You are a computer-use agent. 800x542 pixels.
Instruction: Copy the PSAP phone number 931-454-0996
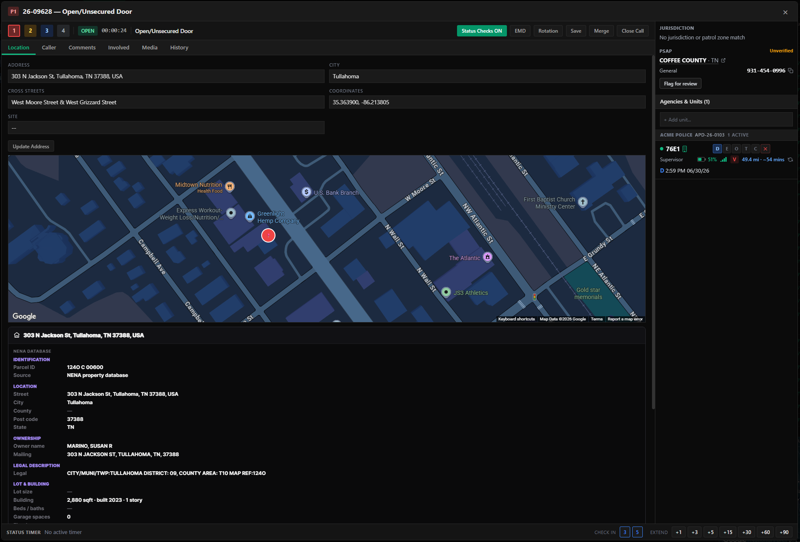point(790,70)
